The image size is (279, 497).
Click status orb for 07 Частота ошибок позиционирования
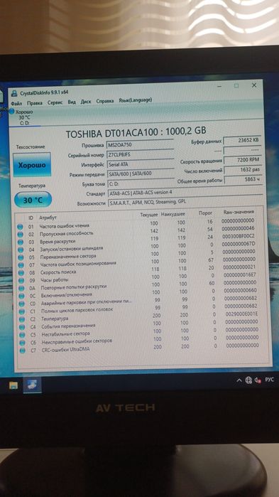click(21, 265)
